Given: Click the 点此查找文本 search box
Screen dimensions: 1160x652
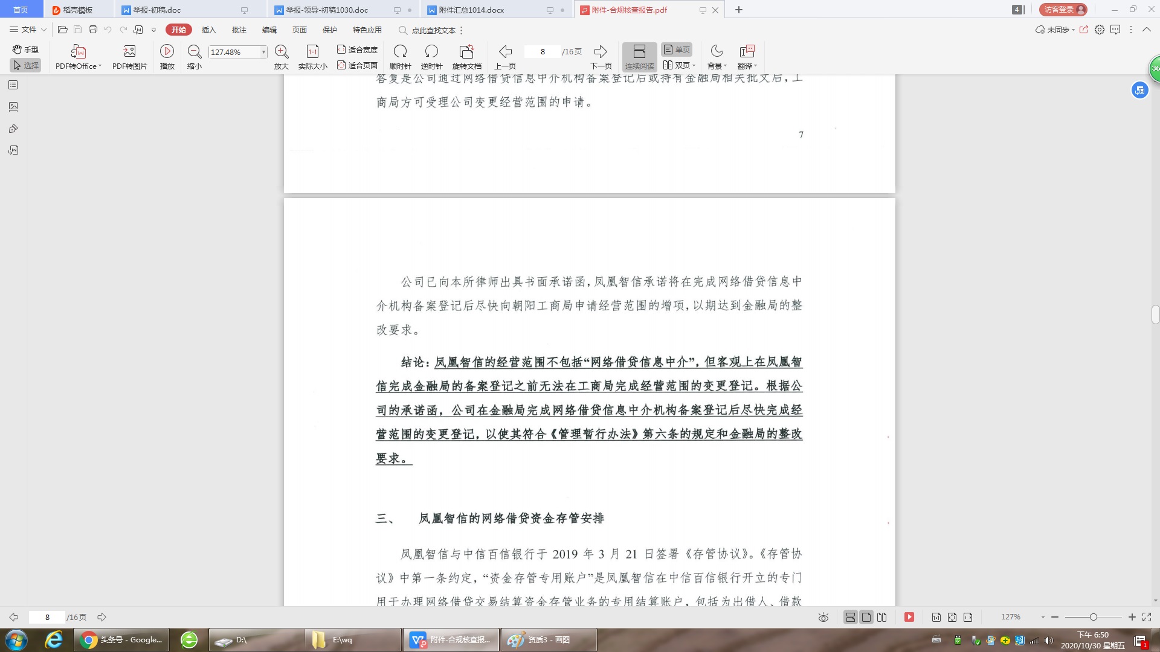Looking at the screenshot, I should point(433,30).
